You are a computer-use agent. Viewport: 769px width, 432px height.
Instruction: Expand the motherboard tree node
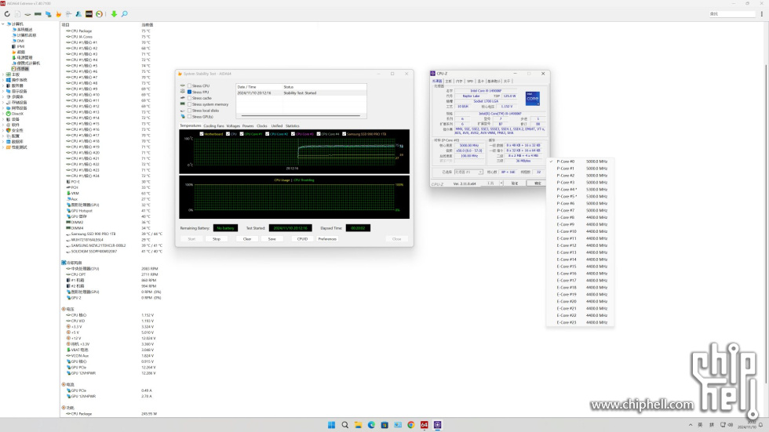pos(3,74)
